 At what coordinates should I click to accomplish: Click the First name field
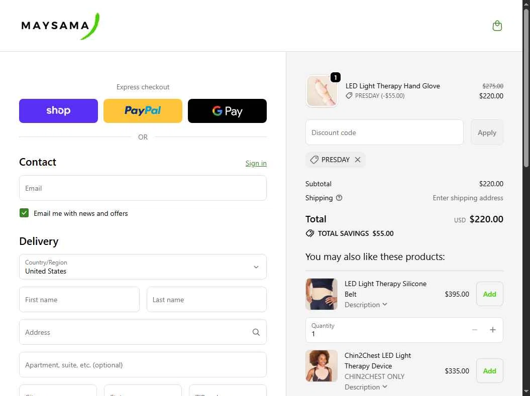79,300
